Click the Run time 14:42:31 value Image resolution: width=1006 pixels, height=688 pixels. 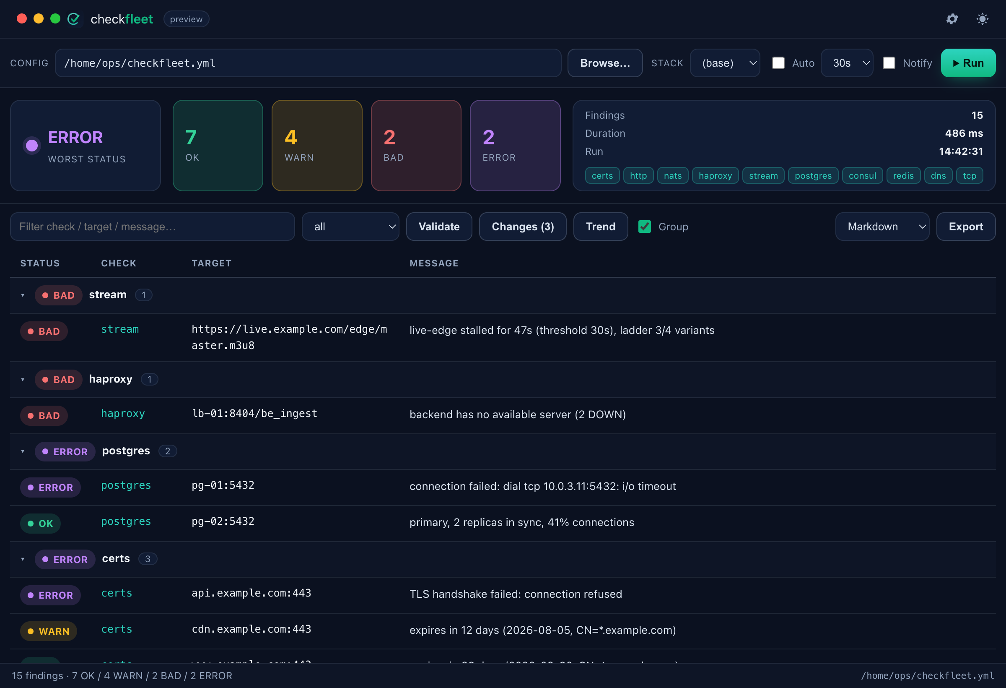[961, 151]
